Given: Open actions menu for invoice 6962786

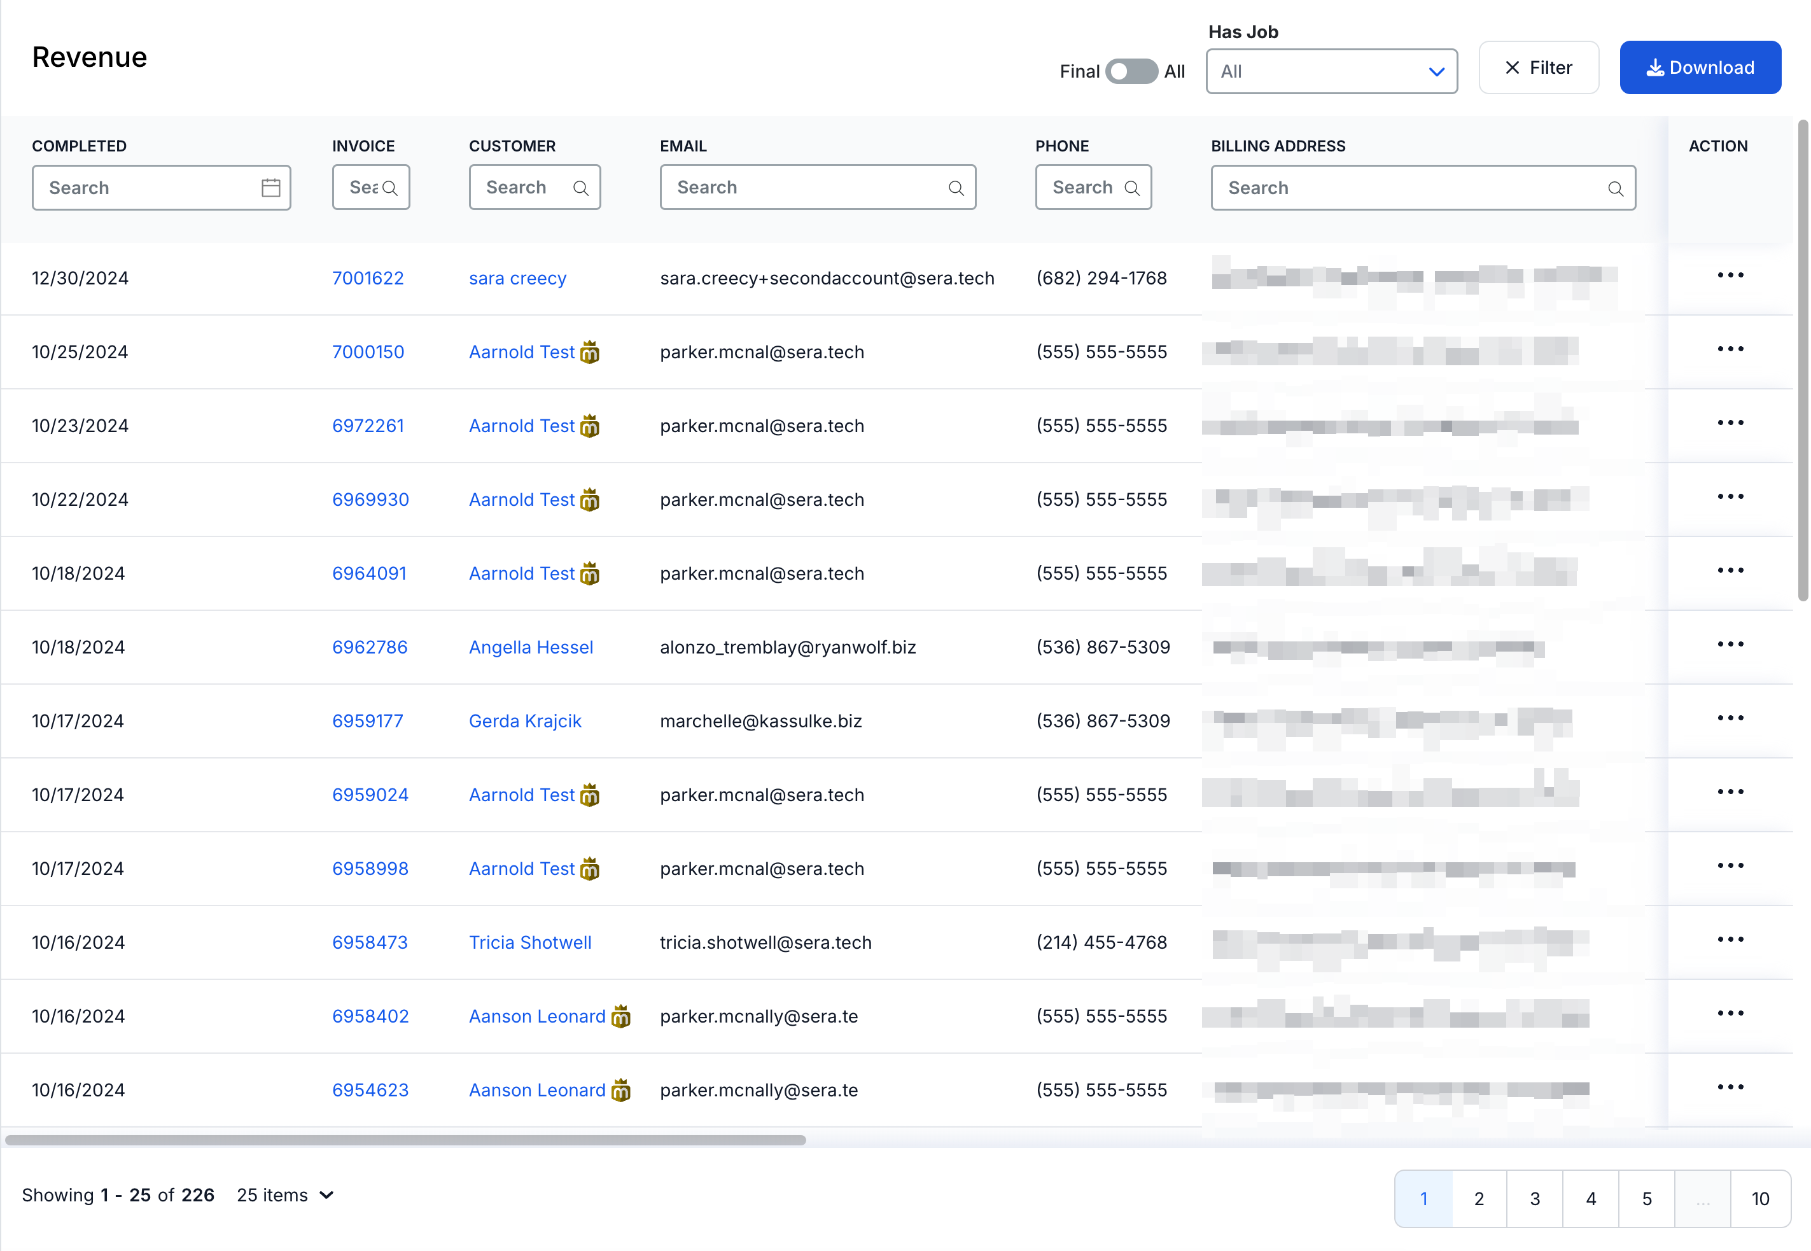Looking at the screenshot, I should 1730,645.
